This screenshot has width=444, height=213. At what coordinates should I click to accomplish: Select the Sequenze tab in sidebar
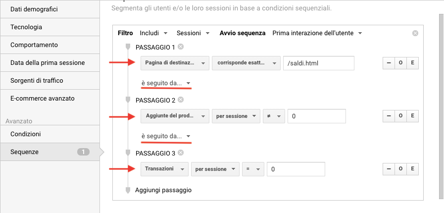tap(49, 152)
